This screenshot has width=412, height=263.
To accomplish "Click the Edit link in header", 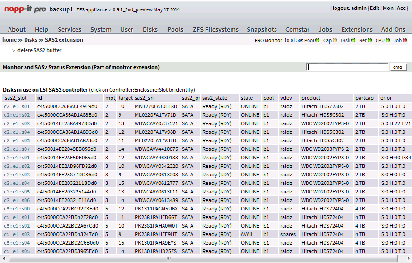I will click(x=374, y=8).
